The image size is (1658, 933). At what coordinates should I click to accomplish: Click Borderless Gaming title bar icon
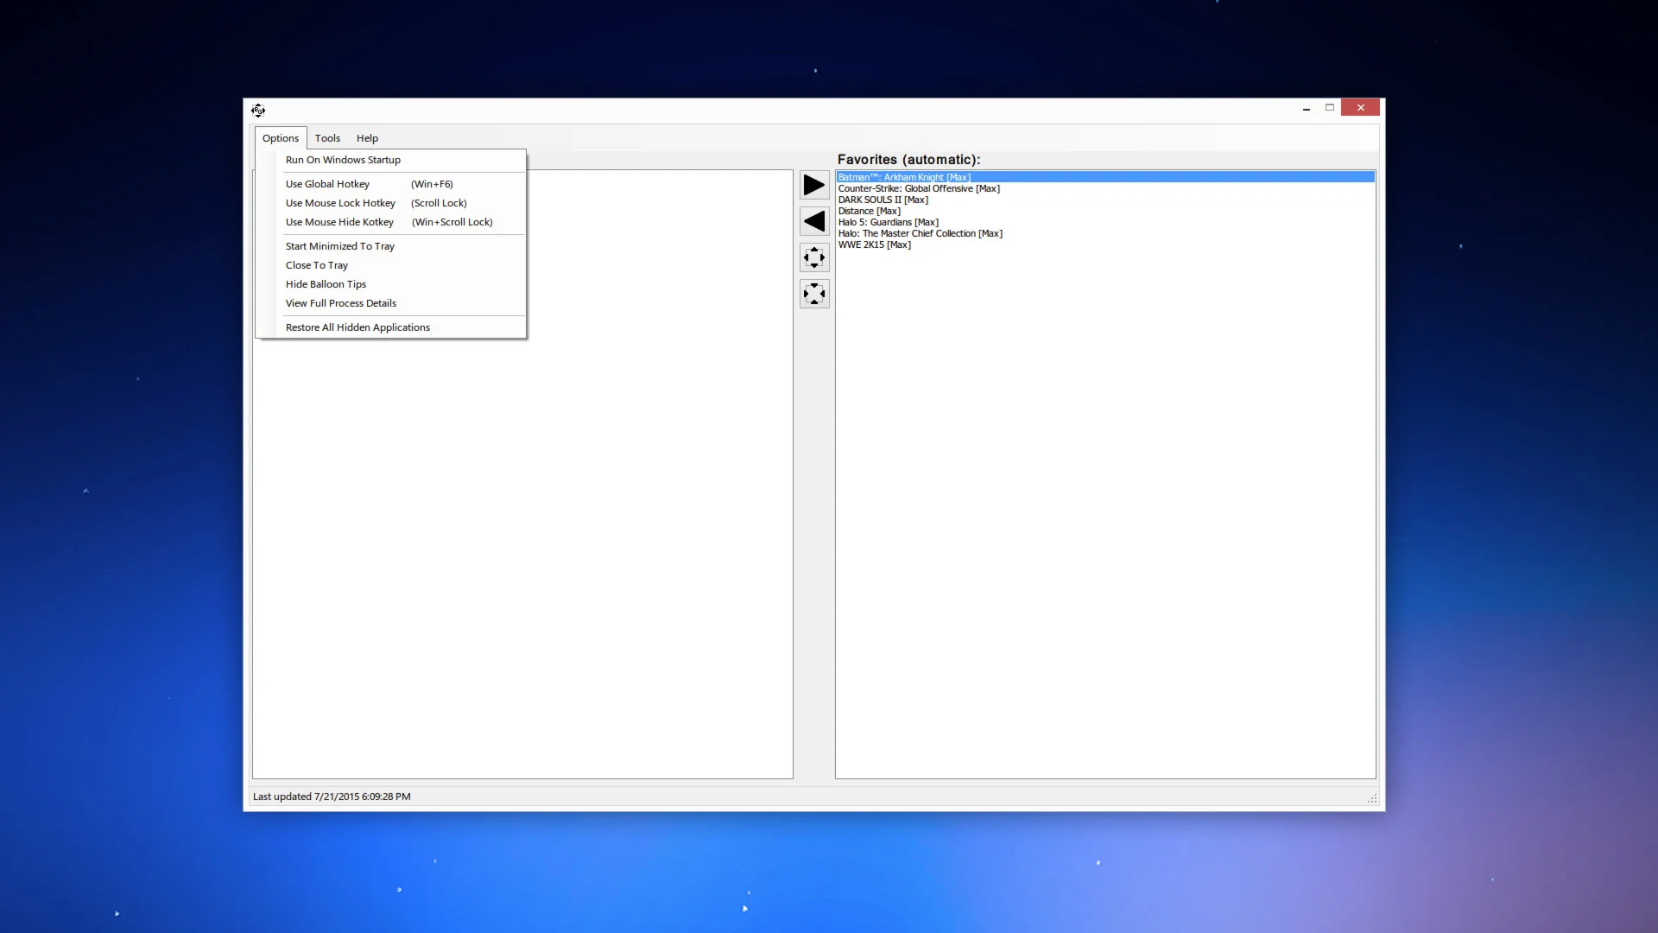coord(258,110)
